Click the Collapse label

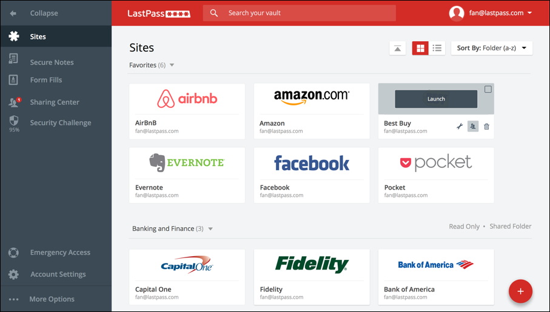click(x=44, y=13)
